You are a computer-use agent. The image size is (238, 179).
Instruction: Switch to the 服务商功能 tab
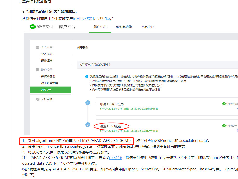point(124,27)
